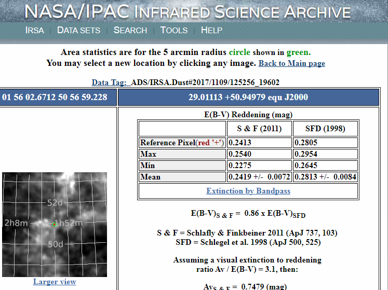
Task: Open the IRSA menu item
Action: [x=35, y=30]
